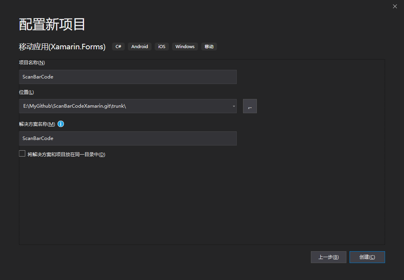The height and width of the screenshot is (280, 404).
Task: Click the 移动 tag
Action: pyautogui.click(x=209, y=47)
